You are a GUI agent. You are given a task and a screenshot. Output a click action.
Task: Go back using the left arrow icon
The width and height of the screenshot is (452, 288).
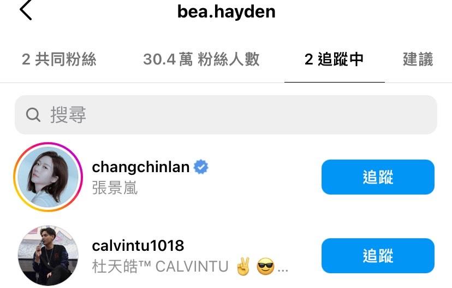tap(26, 10)
